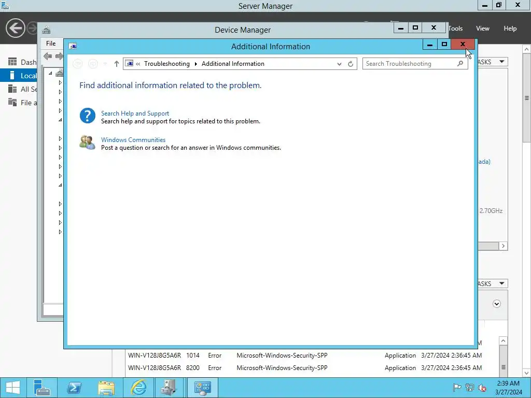Collapse the root computer node in Device Manager

[50, 73]
